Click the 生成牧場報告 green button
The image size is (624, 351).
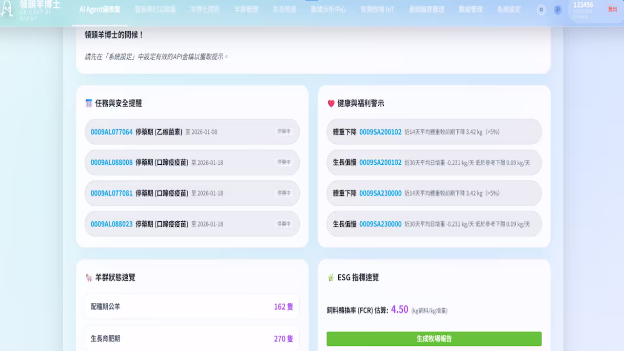tap(434, 338)
